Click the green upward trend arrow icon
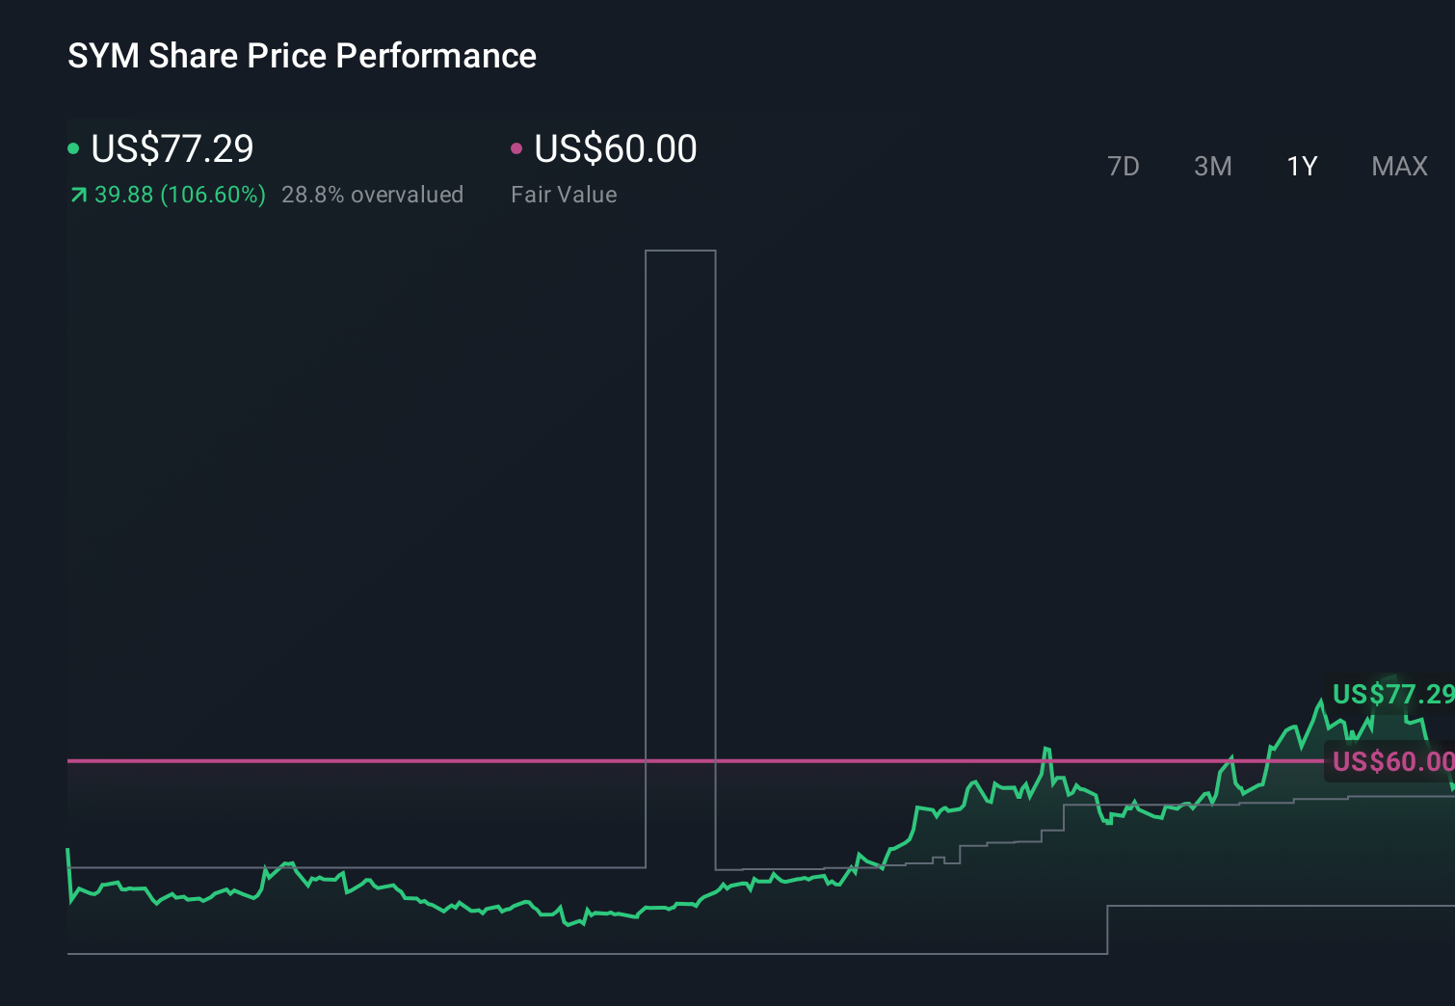Image resolution: width=1455 pixels, height=1006 pixels. coord(78,194)
